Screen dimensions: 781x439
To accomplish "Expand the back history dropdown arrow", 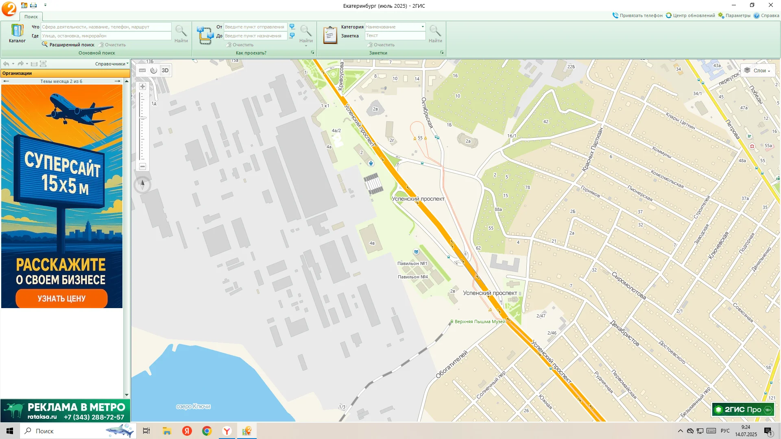I will [x=13, y=64].
